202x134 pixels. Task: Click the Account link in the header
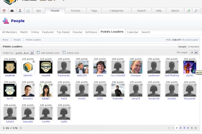[186, 40]
